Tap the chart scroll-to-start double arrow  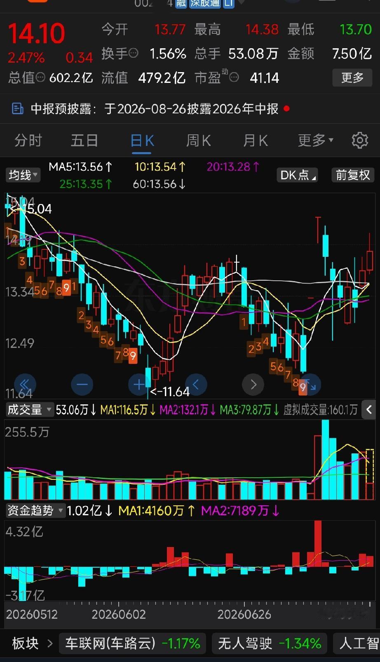[x=25, y=385]
